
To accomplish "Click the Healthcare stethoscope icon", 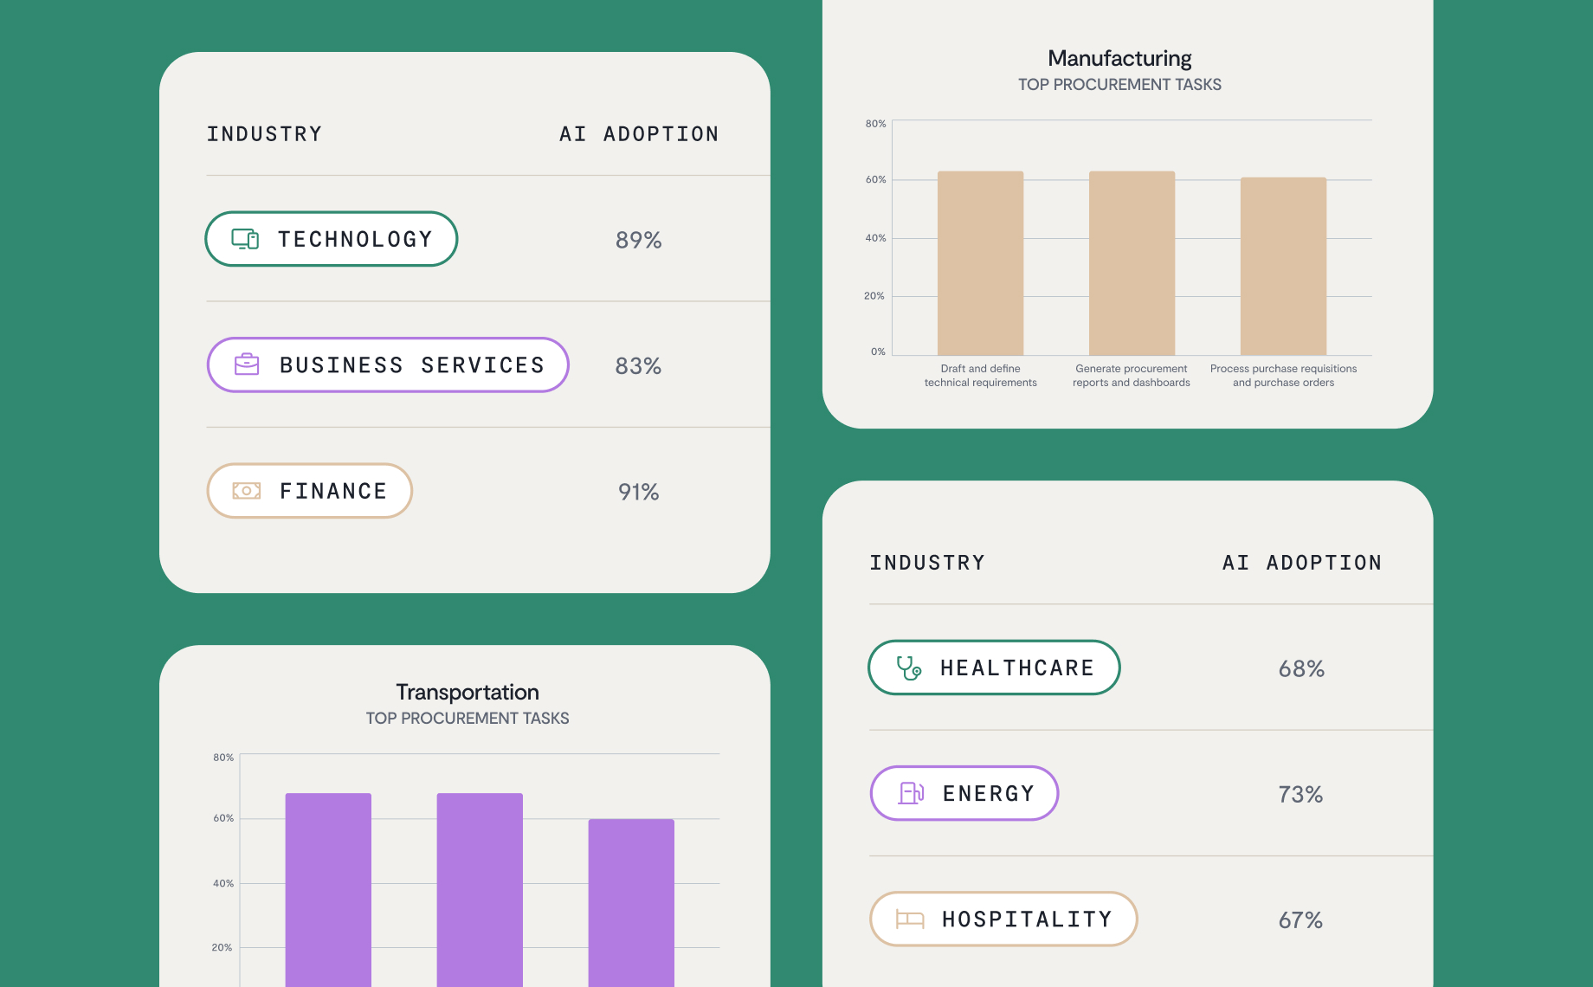I will pyautogui.click(x=908, y=668).
